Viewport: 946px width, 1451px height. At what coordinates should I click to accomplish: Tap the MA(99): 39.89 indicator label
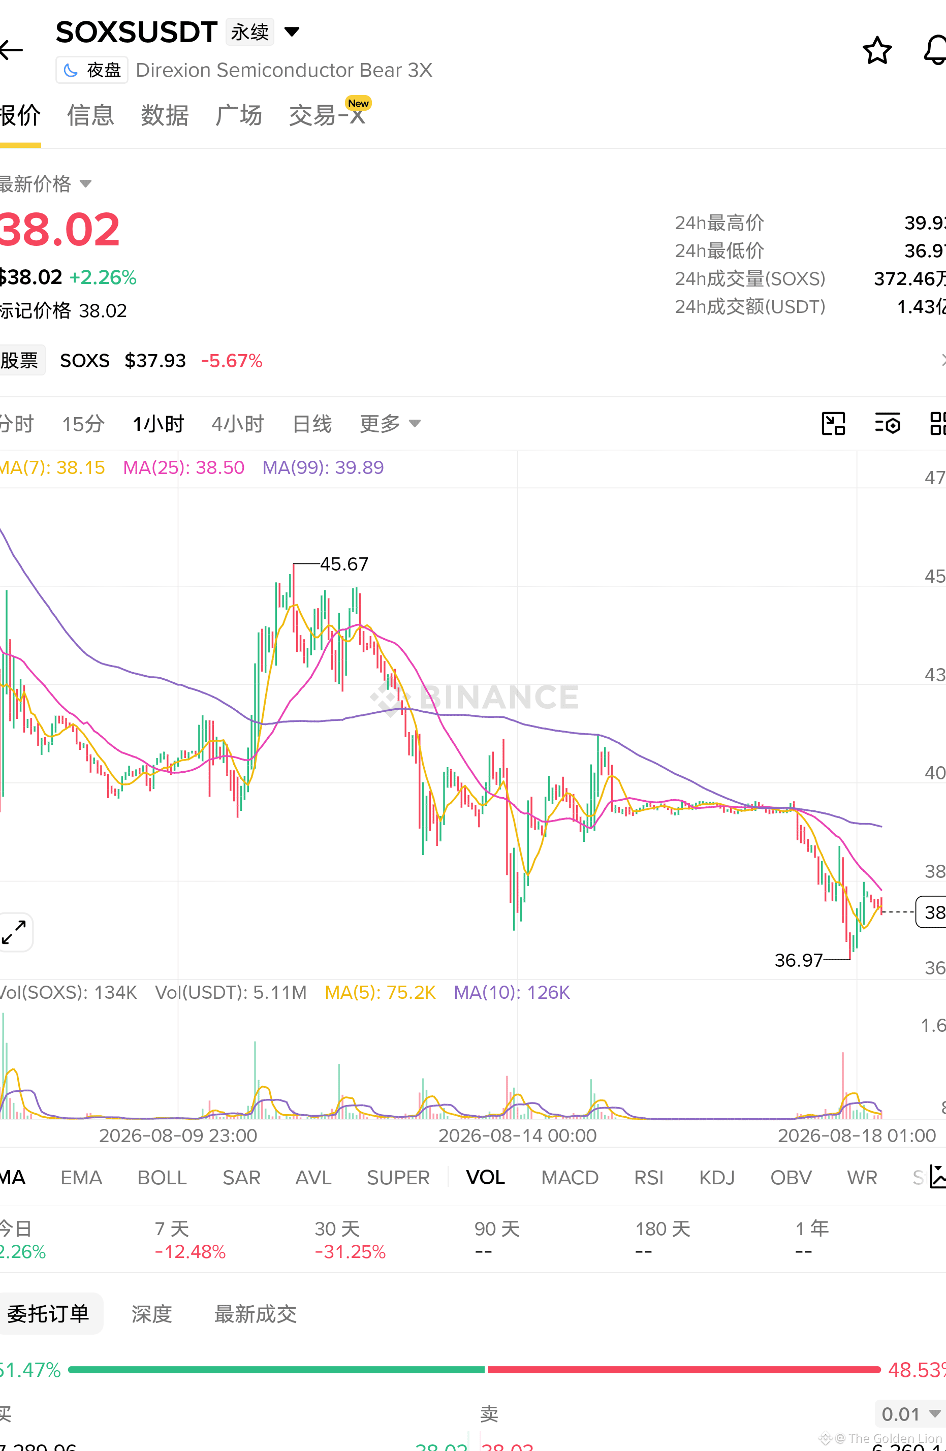tap(323, 467)
